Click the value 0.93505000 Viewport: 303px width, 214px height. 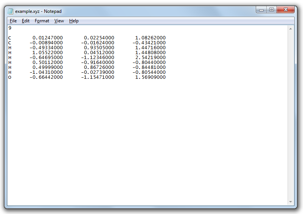pos(99,48)
